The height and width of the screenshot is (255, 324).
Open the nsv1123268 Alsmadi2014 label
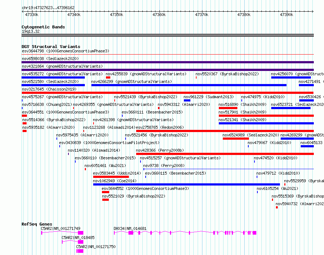pos(109,127)
